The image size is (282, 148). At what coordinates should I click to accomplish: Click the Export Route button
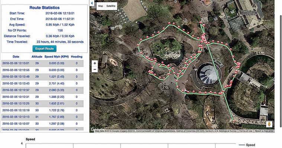(x=45, y=49)
